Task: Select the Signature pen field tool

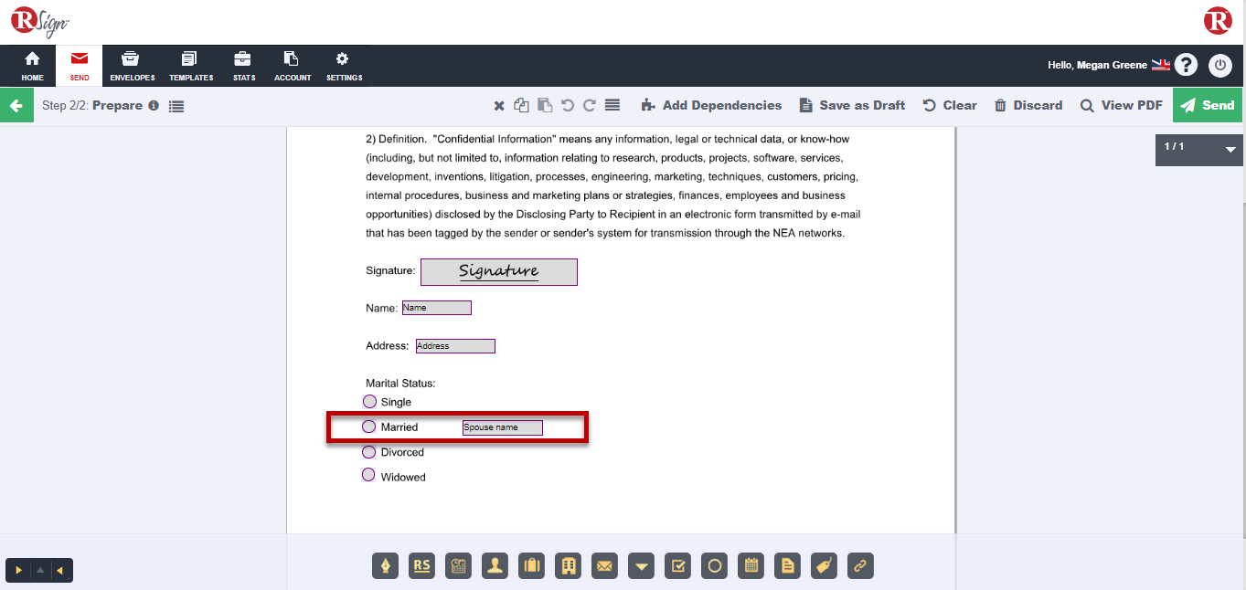Action: 386,566
